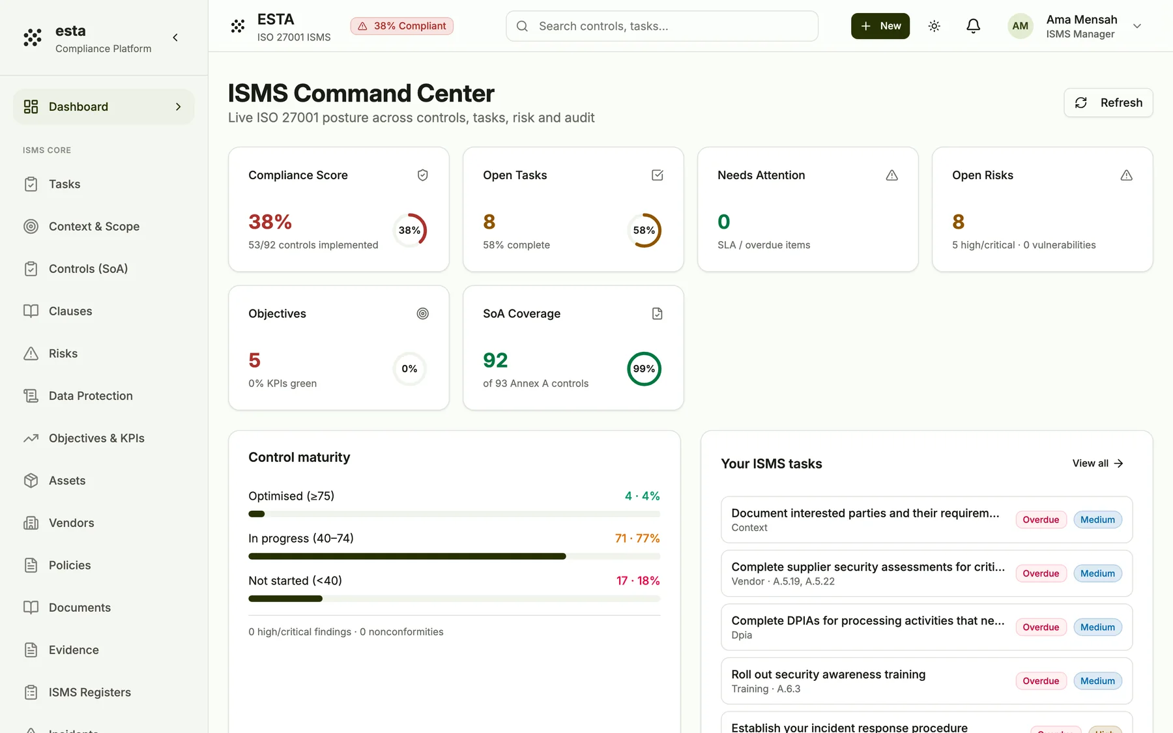The height and width of the screenshot is (733, 1173).
Task: Open Documents in the sidebar
Action: click(104, 608)
